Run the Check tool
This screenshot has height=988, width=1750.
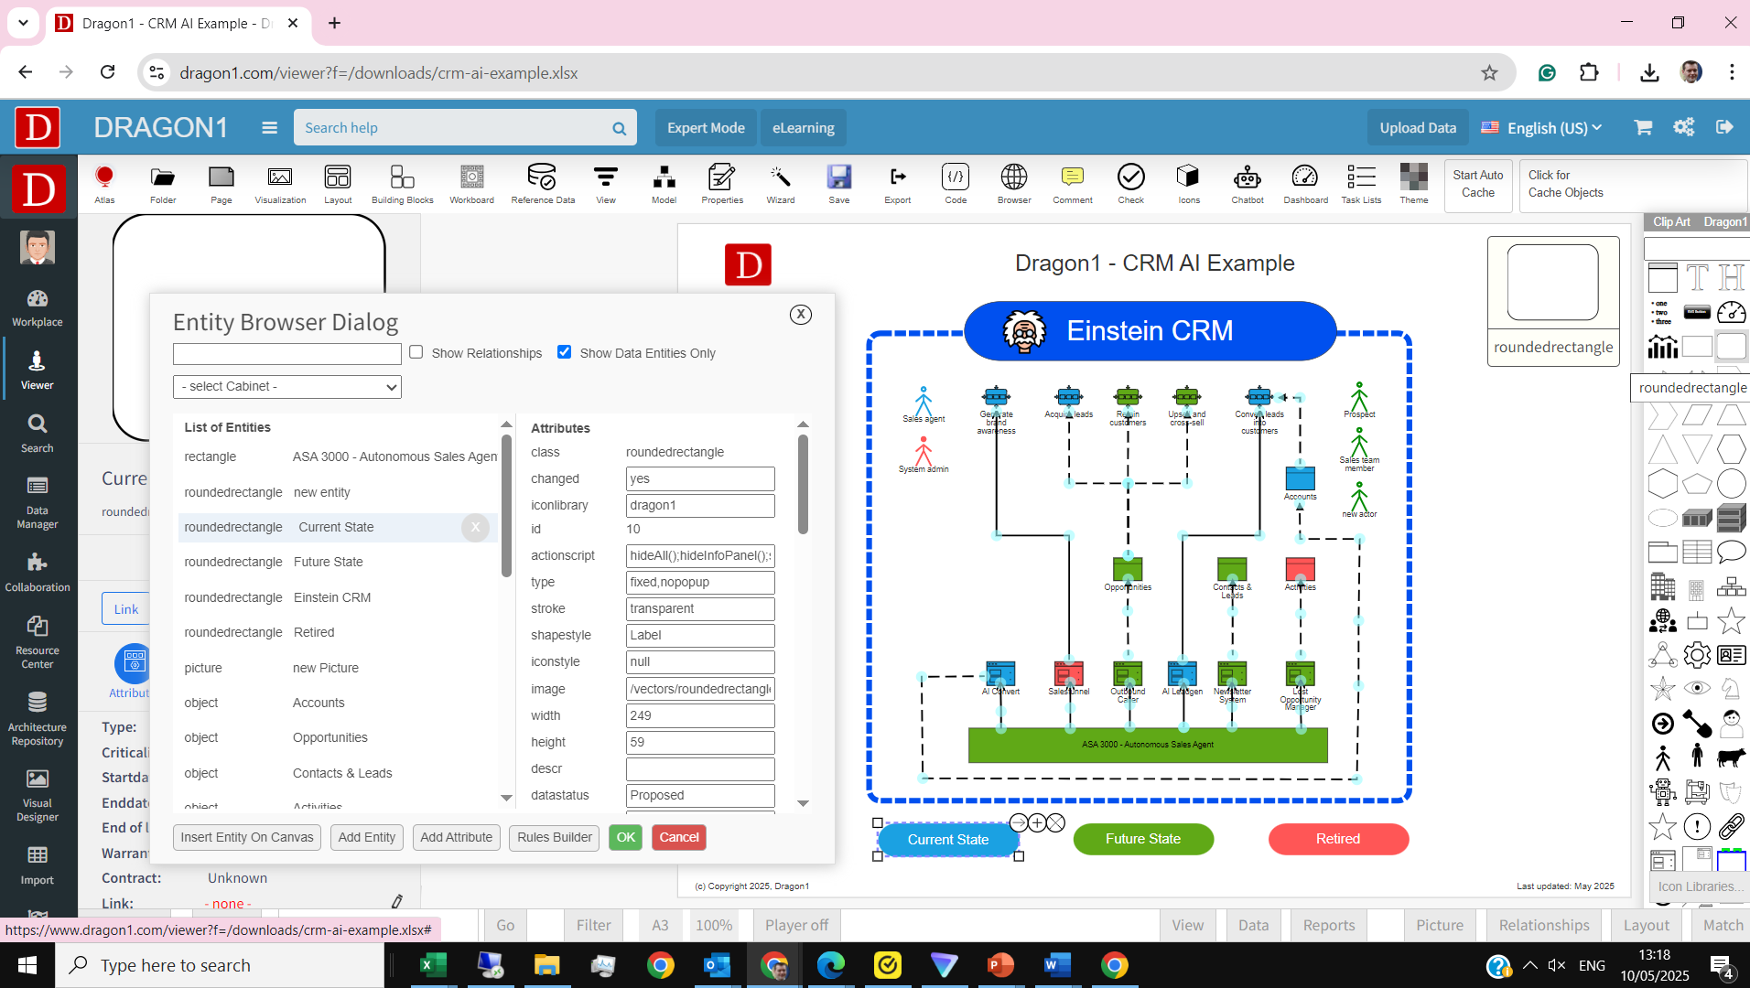(x=1130, y=184)
